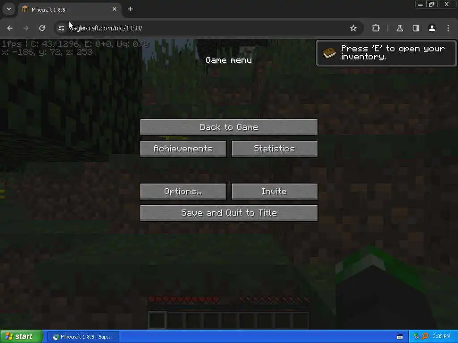Go forward to the next page
The width and height of the screenshot is (458, 343).
click(26, 28)
